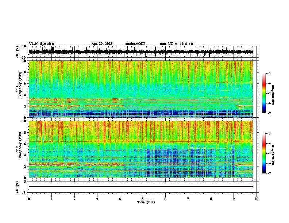The width and height of the screenshot is (289, 223).
Task: Click the ch.1 color scale bar
Action: (x=264, y=93)
